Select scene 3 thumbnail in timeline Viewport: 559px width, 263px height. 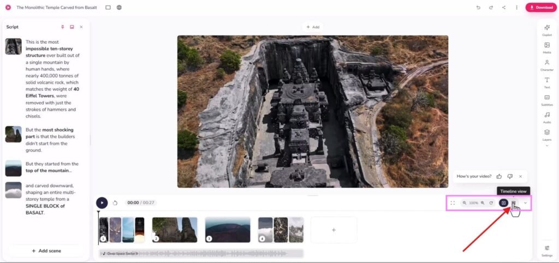tap(228, 230)
